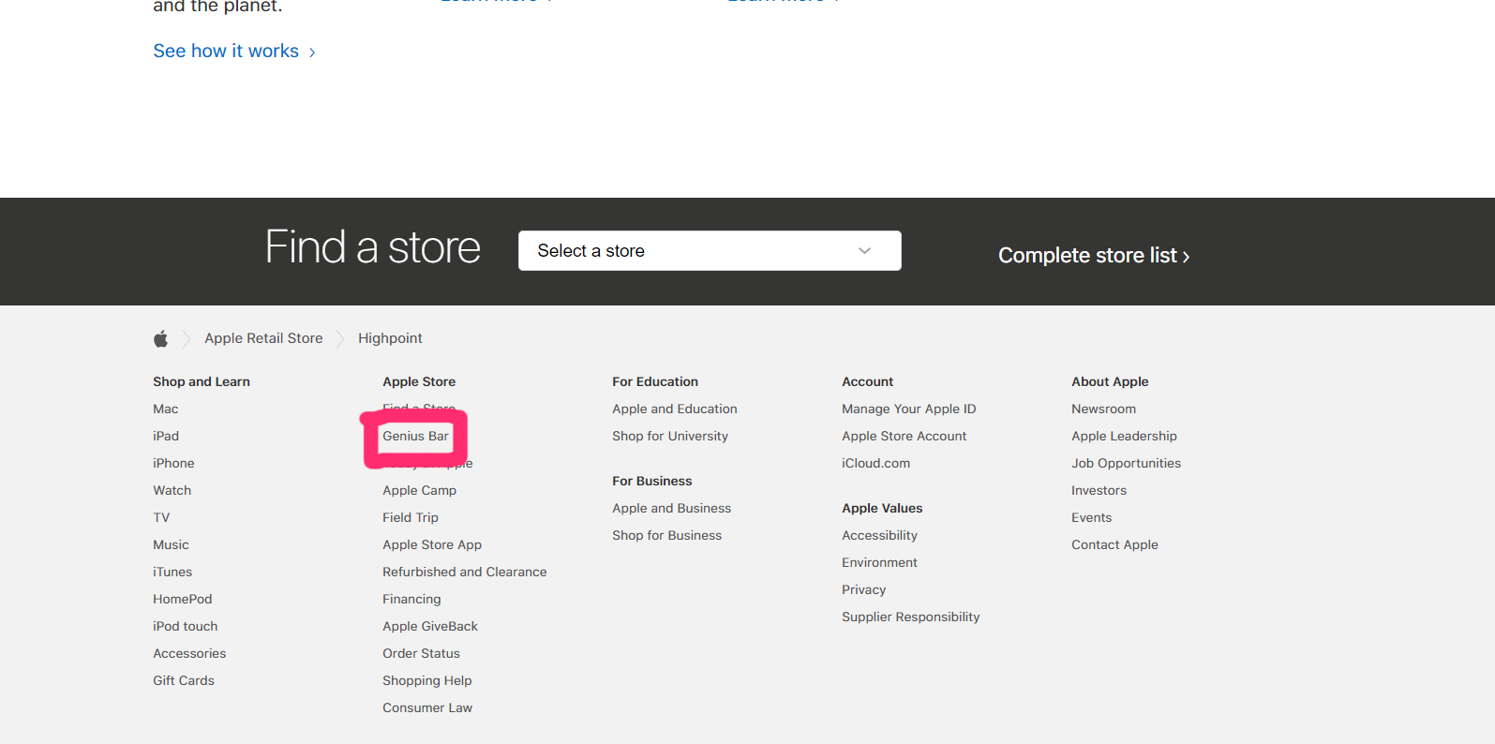
Task: Click the Apple logo in the breadcrumb
Action: [161, 338]
